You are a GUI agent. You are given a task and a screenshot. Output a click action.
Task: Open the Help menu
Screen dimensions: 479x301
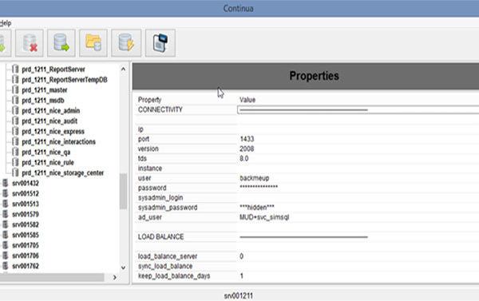point(6,23)
